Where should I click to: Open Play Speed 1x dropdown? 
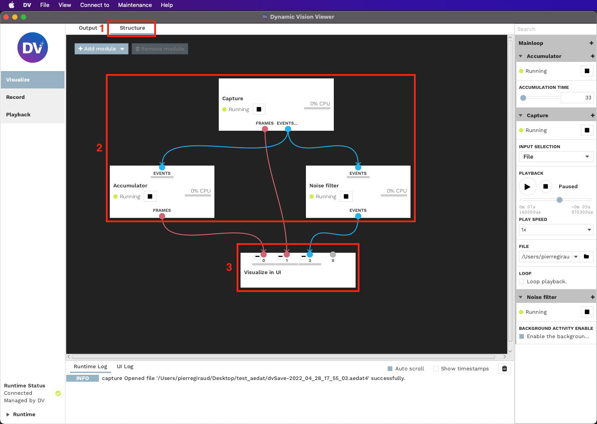coord(556,230)
